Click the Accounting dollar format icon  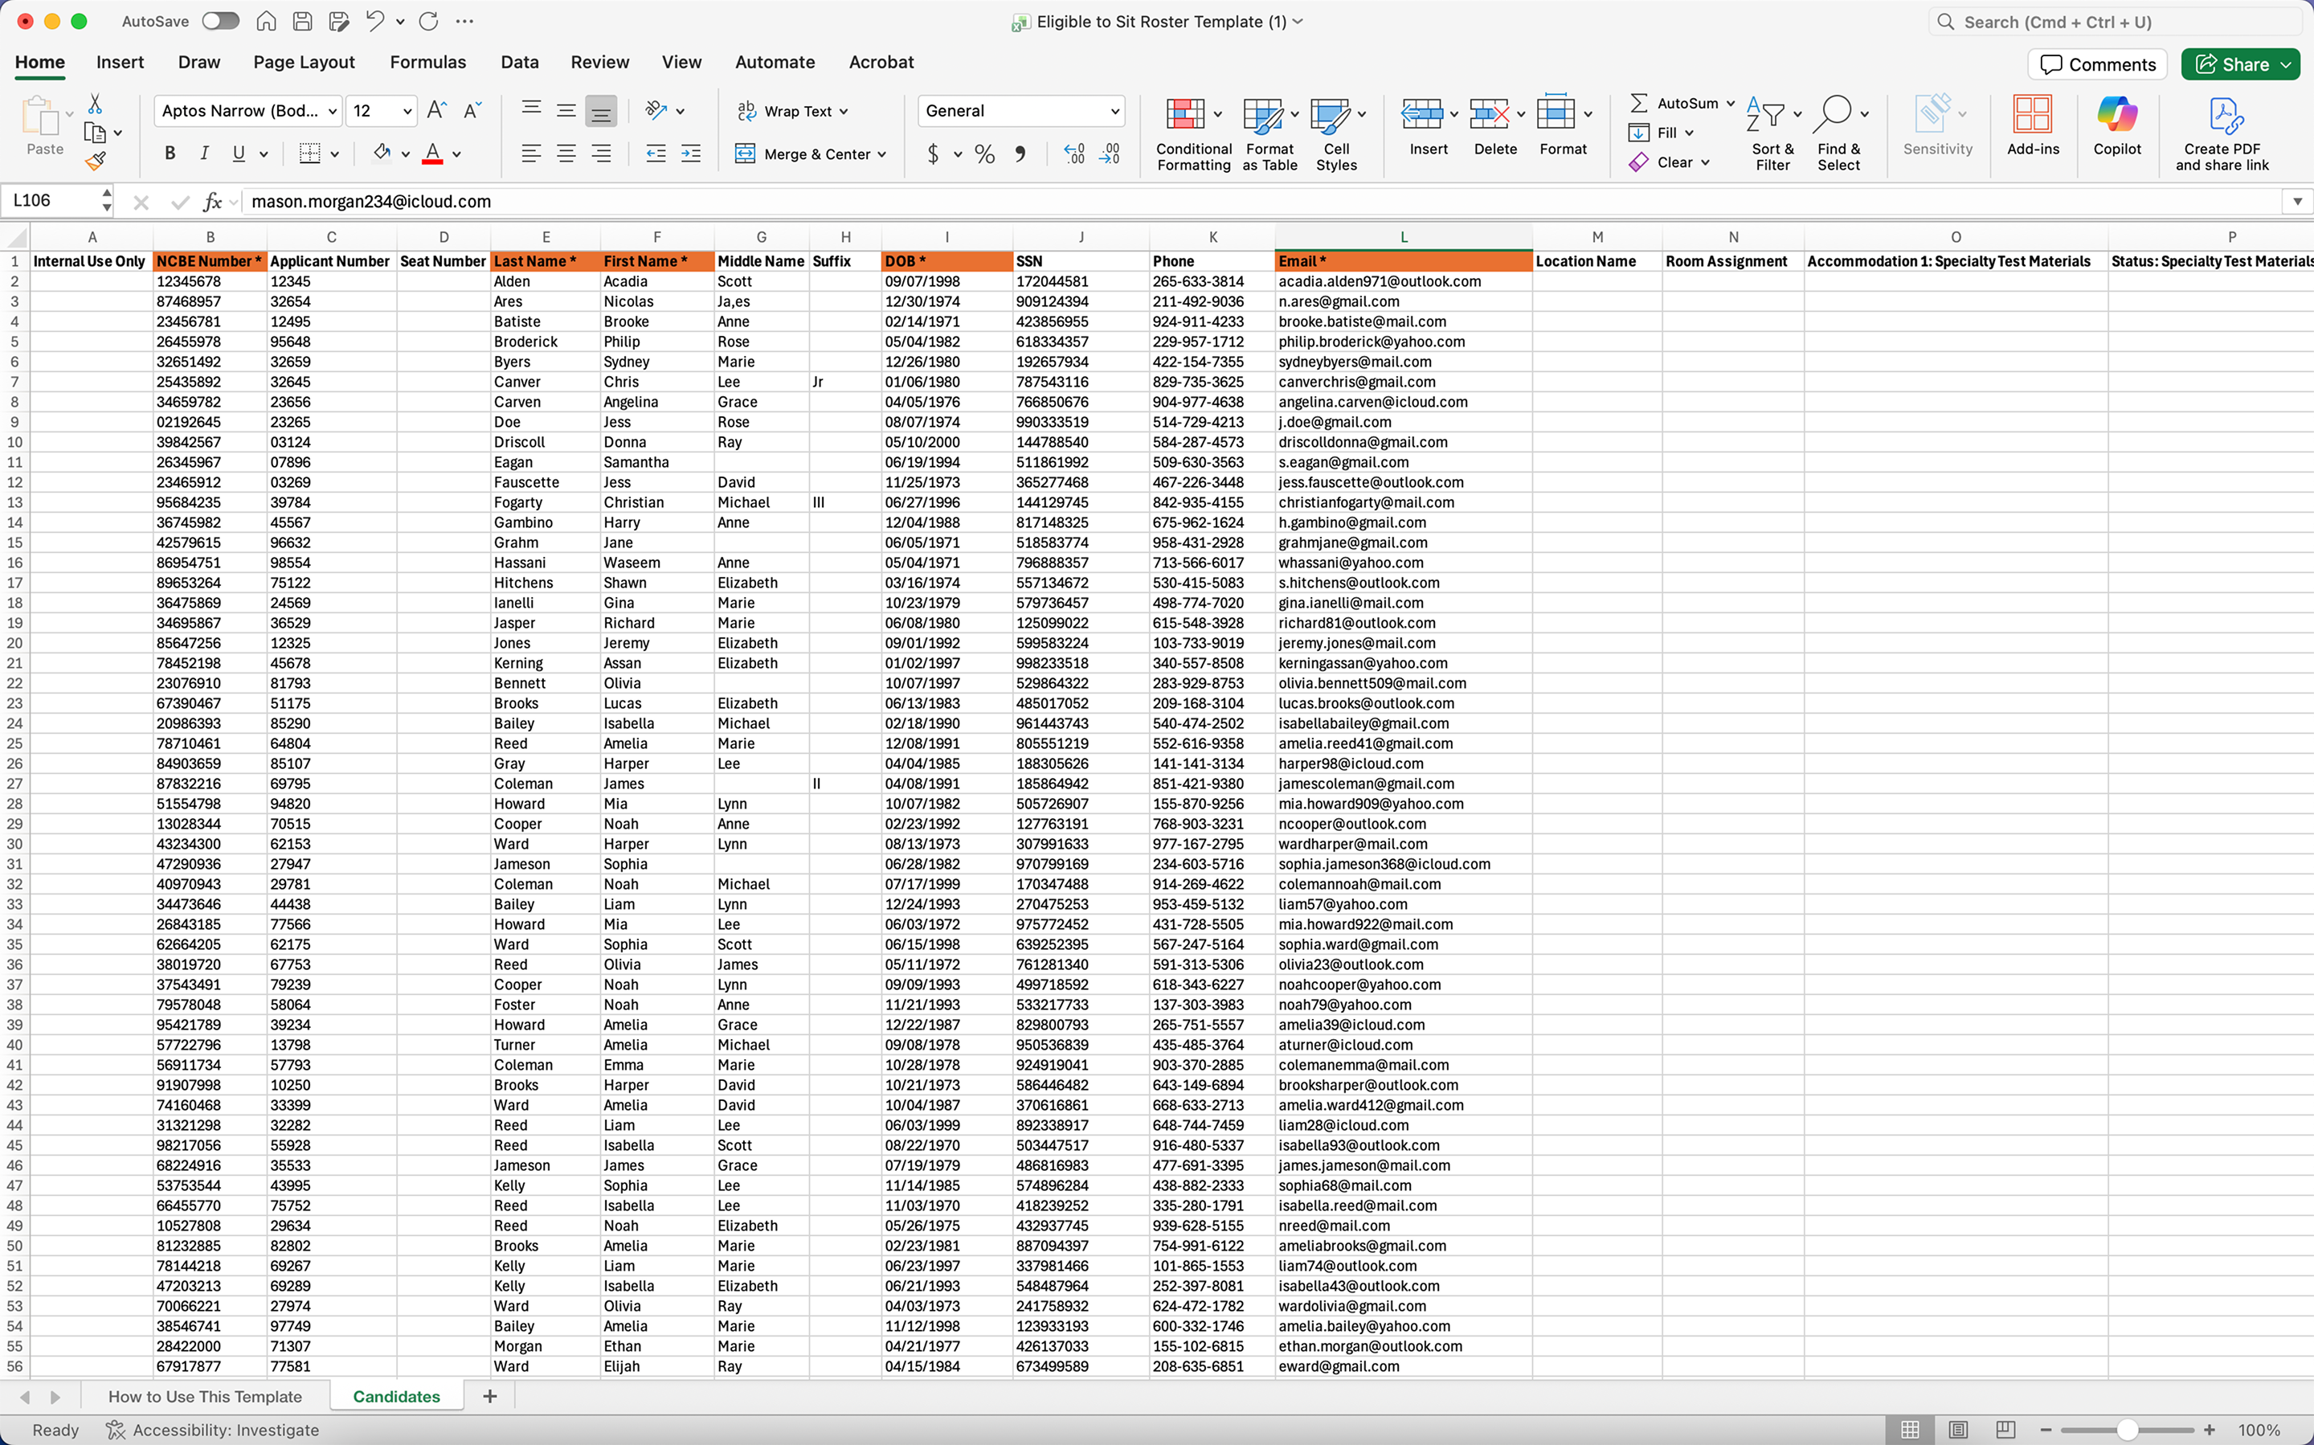(934, 154)
